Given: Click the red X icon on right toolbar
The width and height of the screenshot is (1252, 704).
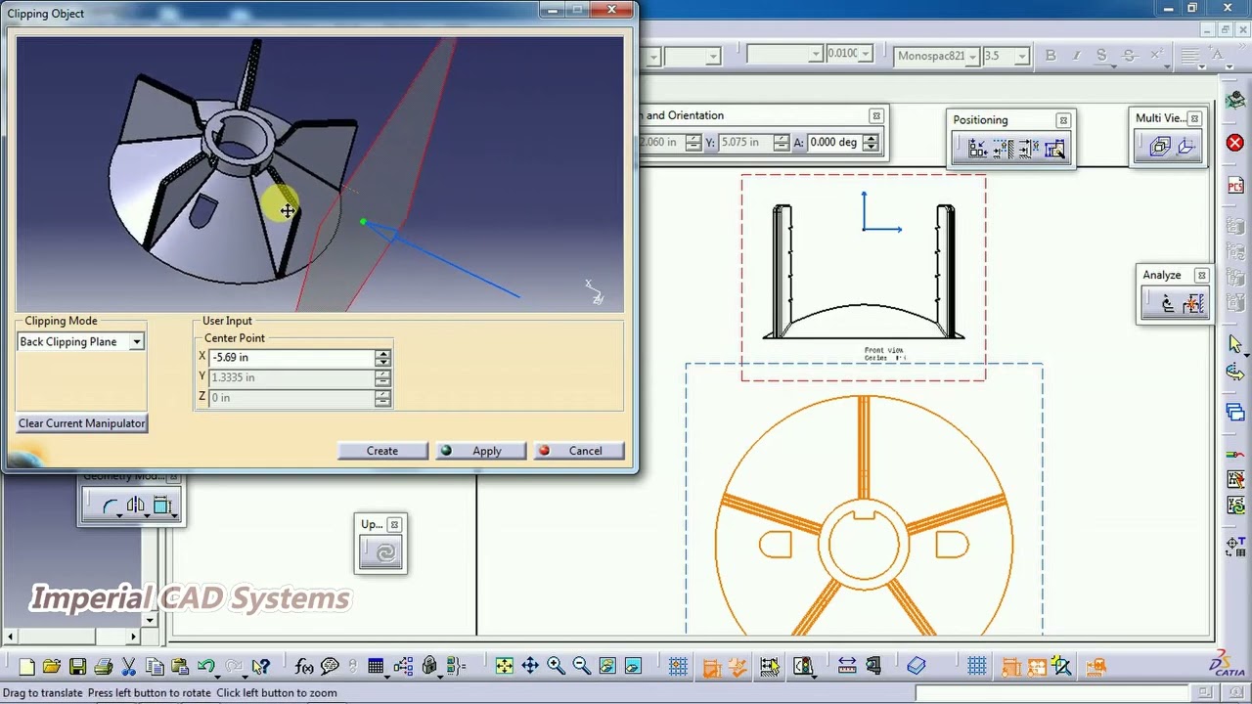Looking at the screenshot, I should [1234, 143].
